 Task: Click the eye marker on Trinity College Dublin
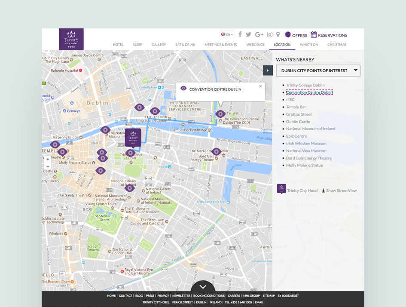[x=130, y=153]
